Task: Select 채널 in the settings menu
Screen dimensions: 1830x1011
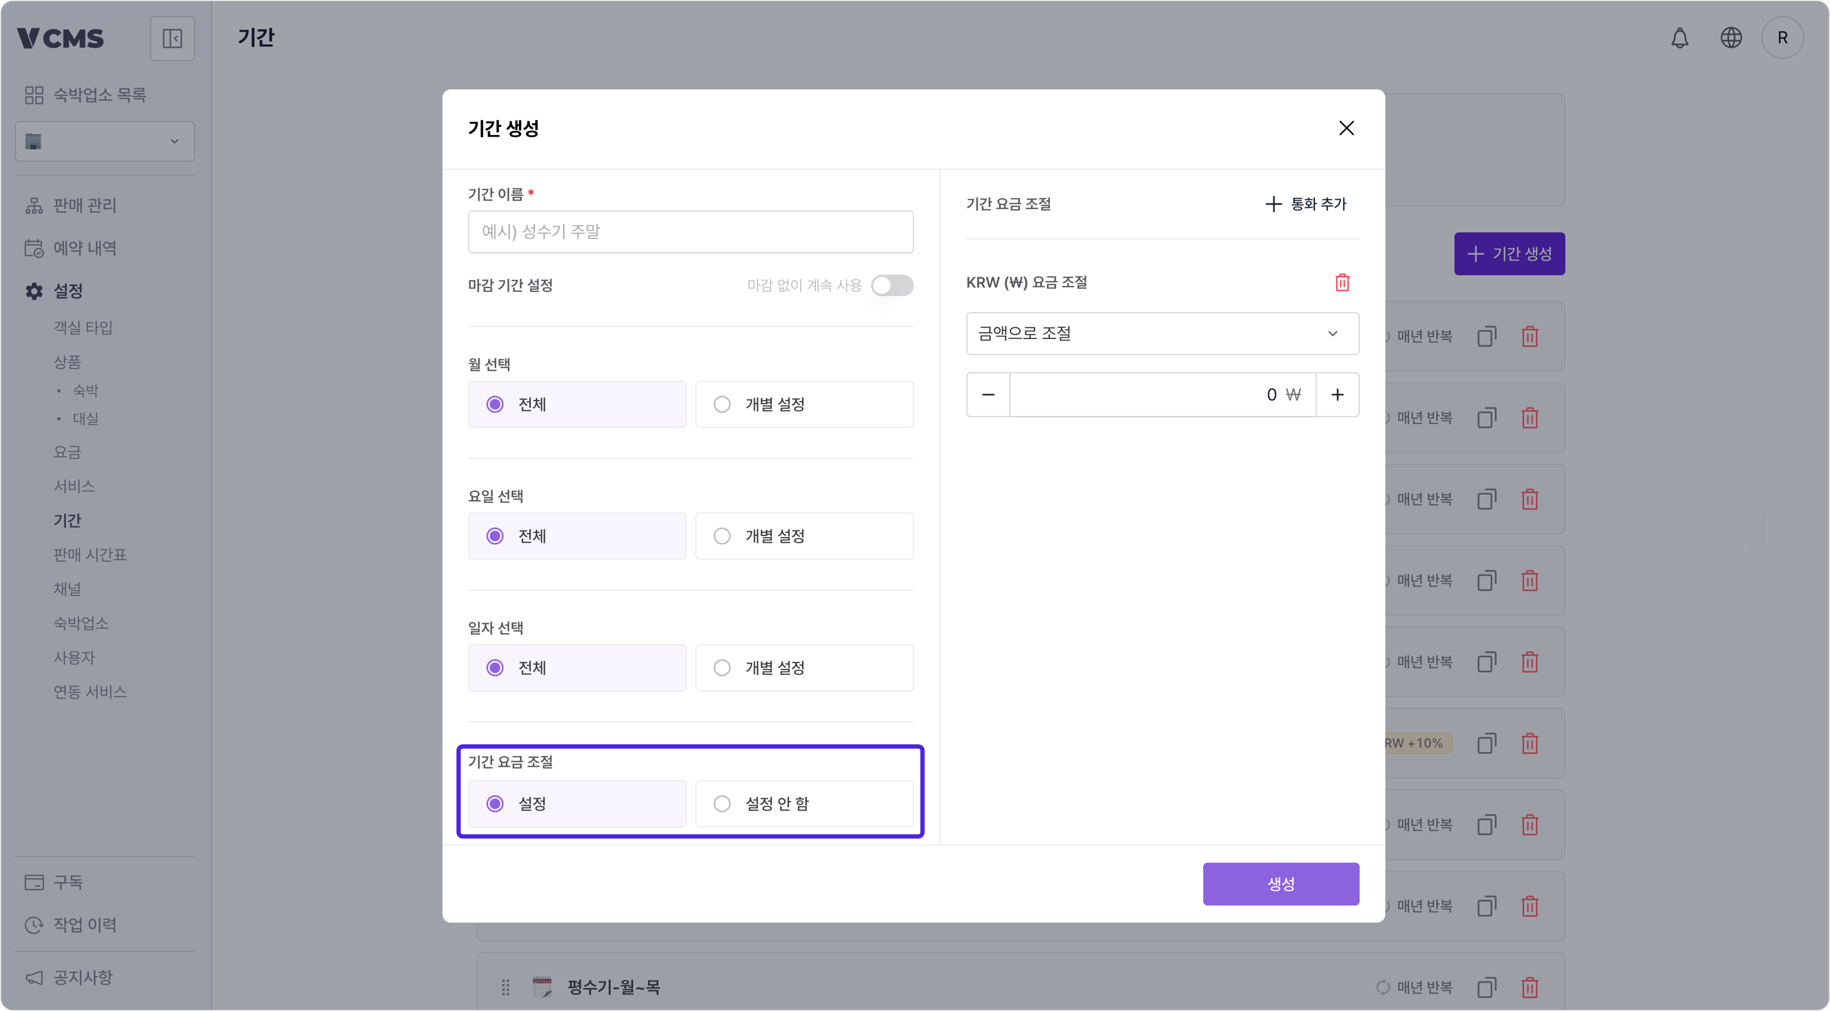Action: click(x=67, y=589)
